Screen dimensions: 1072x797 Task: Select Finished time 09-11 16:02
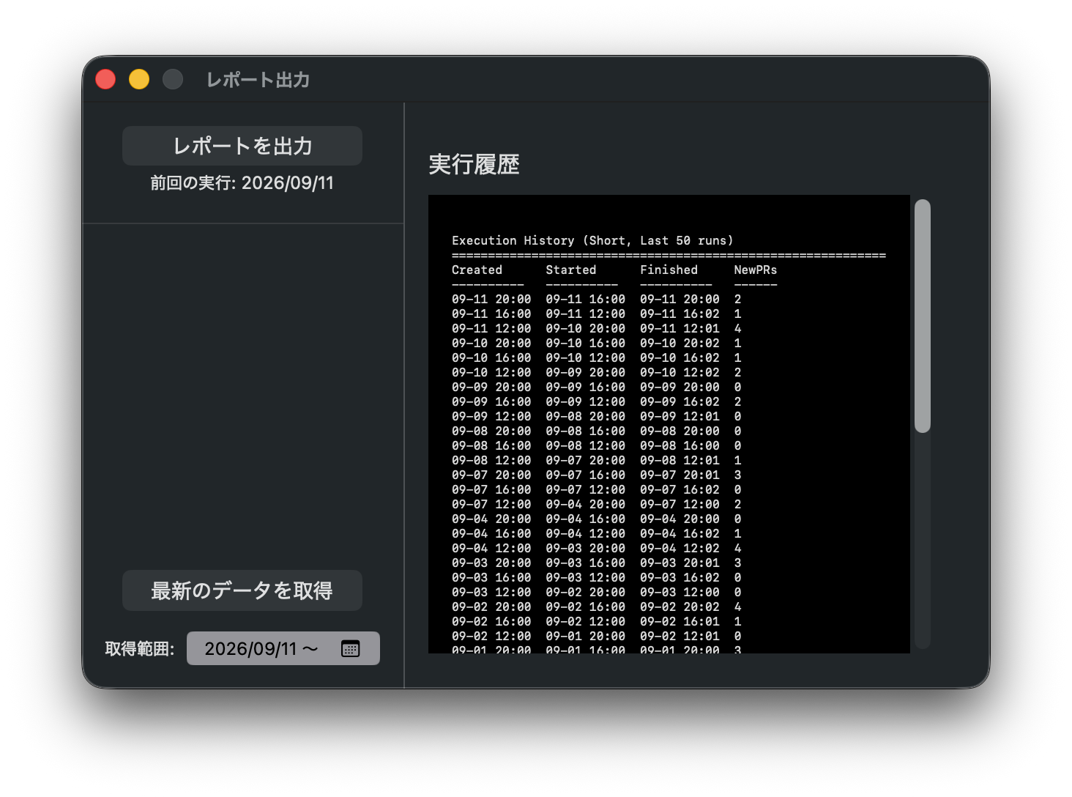tap(680, 314)
